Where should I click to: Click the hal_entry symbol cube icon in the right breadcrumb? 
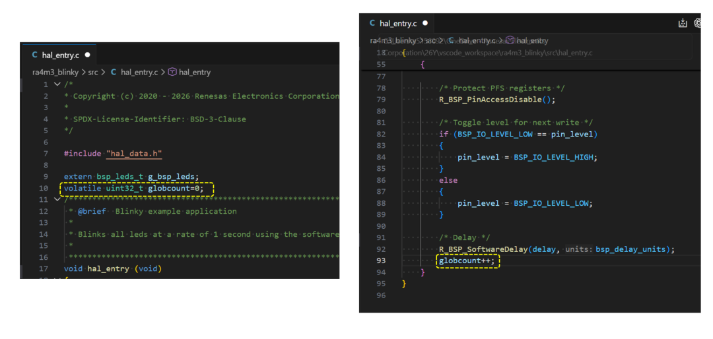tap(510, 40)
